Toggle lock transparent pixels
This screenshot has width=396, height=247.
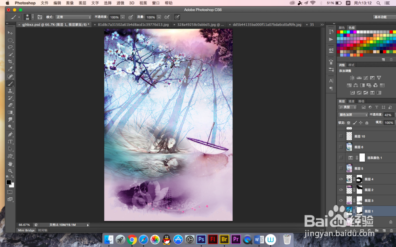[x=348, y=123]
